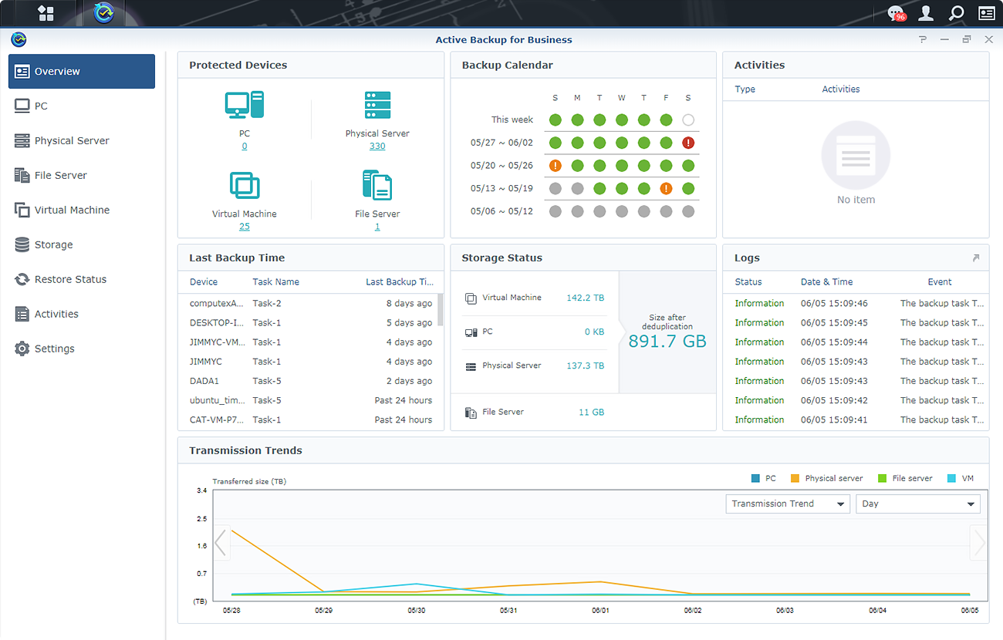The image size is (1003, 640).
Task: Open Settings in the Active Backup sidebar
Action: (x=54, y=349)
